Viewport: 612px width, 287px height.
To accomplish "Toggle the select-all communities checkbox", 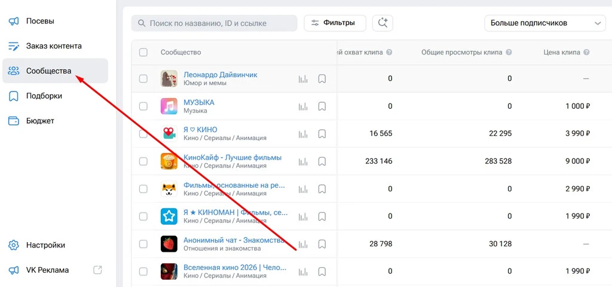I will point(143,53).
